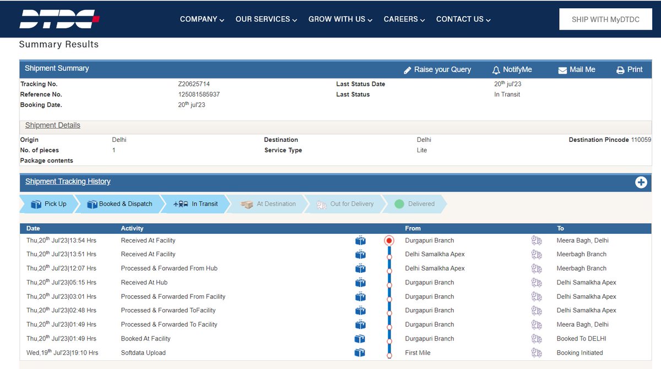661x369 pixels.
Task: Click the Date column header
Action: coord(33,228)
